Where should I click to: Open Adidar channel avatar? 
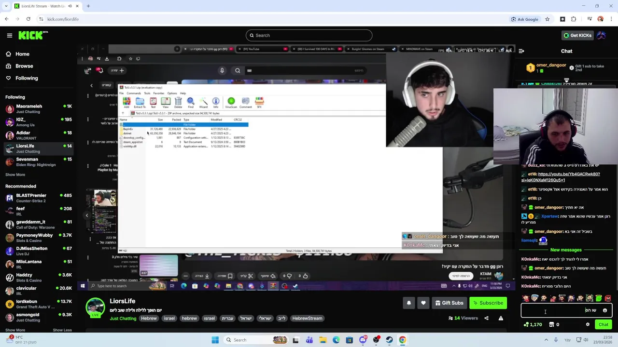coord(10,135)
